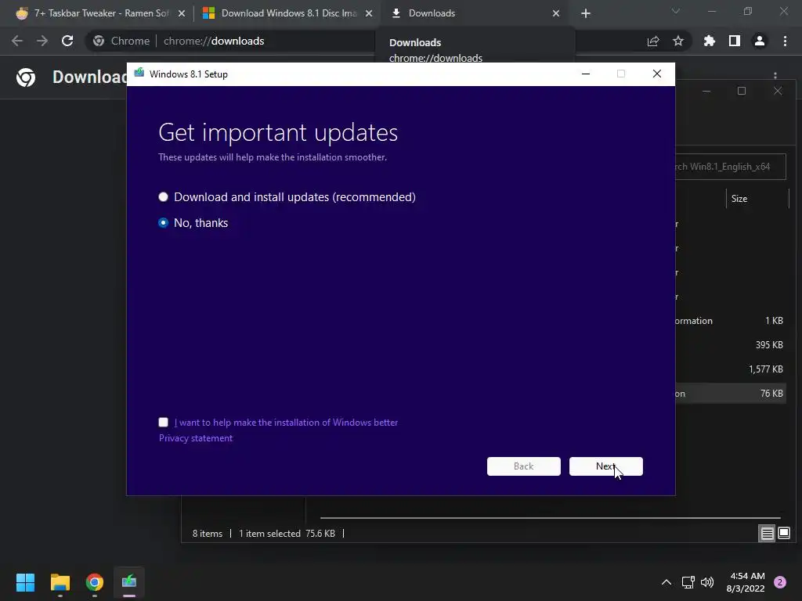Viewport: 802px width, 601px height.
Task: Open Chrome three-dot menu
Action: tap(785, 41)
